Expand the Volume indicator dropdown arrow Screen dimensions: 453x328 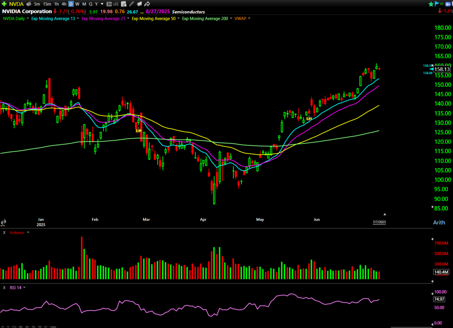[x=28, y=232]
